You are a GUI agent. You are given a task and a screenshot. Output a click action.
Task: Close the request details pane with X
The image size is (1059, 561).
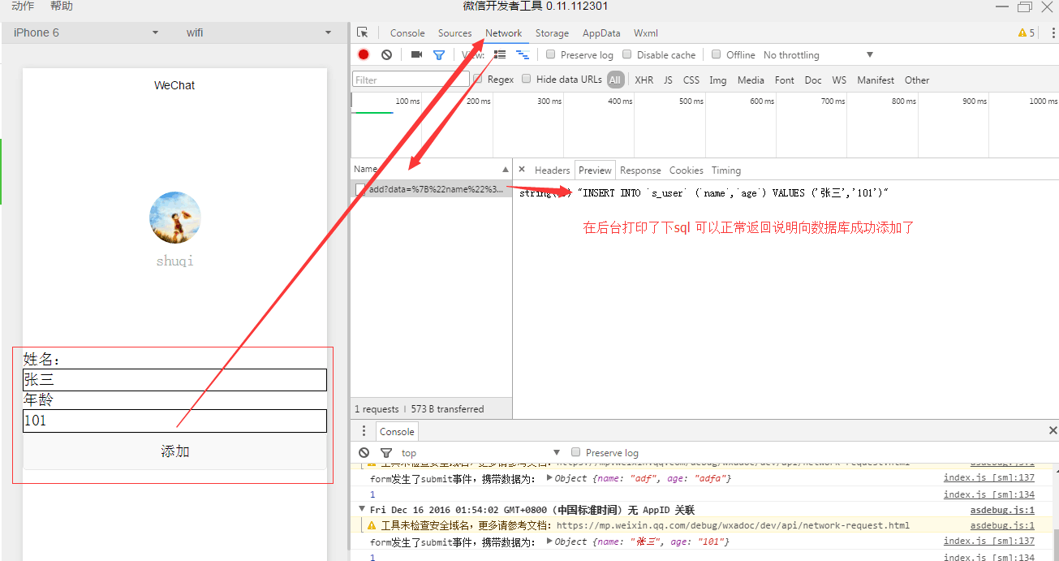pyautogui.click(x=522, y=170)
